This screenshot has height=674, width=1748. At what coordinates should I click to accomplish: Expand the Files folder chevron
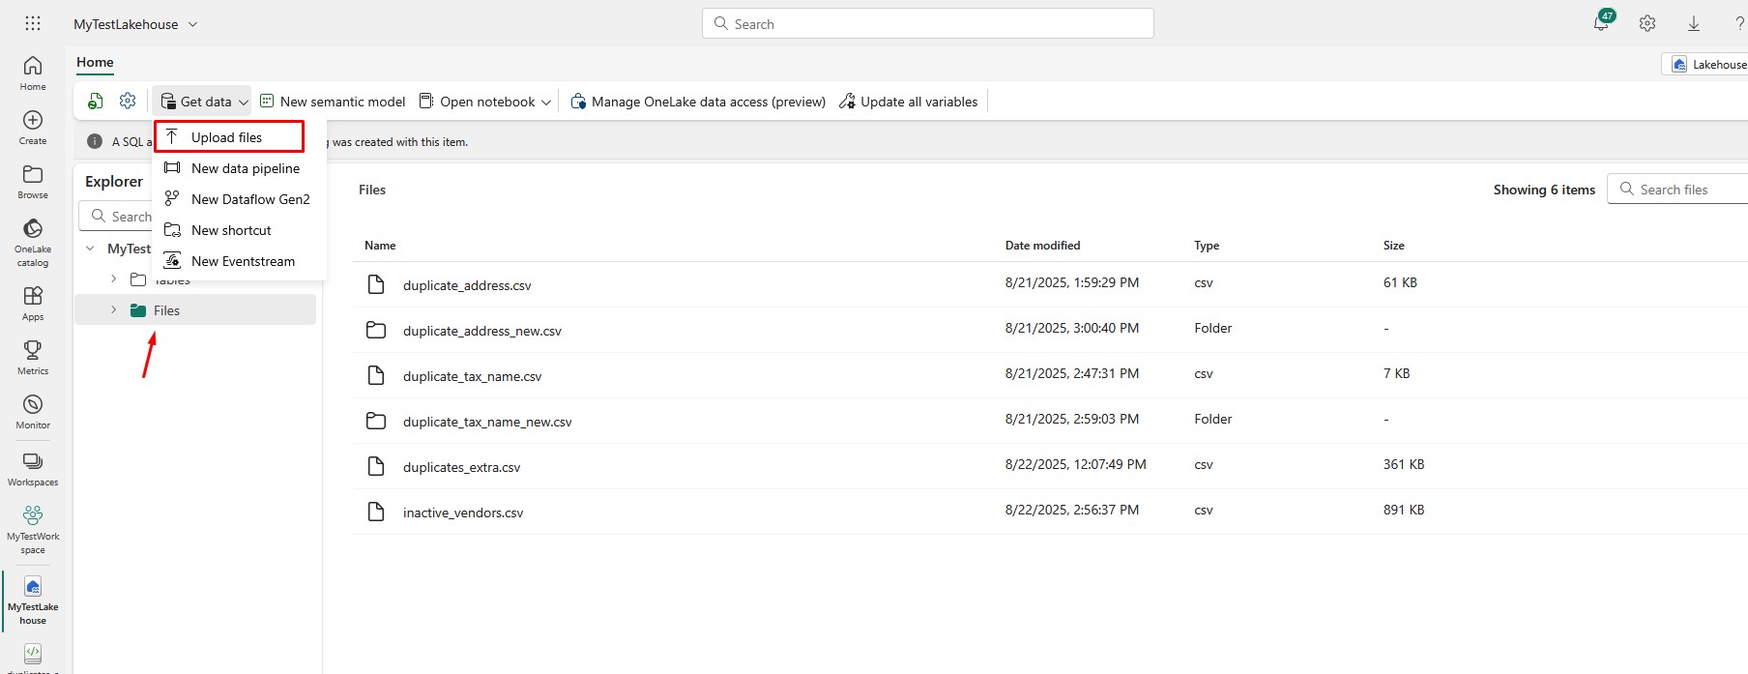click(x=113, y=309)
